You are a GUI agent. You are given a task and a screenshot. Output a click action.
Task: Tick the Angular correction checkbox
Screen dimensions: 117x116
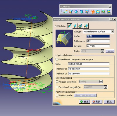pos(57,82)
